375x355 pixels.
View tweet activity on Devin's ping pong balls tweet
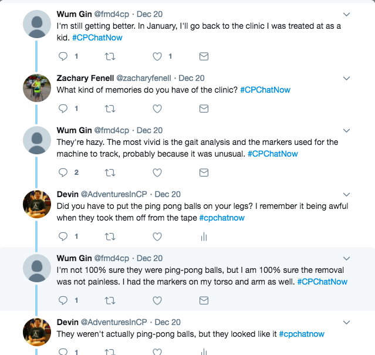click(204, 236)
